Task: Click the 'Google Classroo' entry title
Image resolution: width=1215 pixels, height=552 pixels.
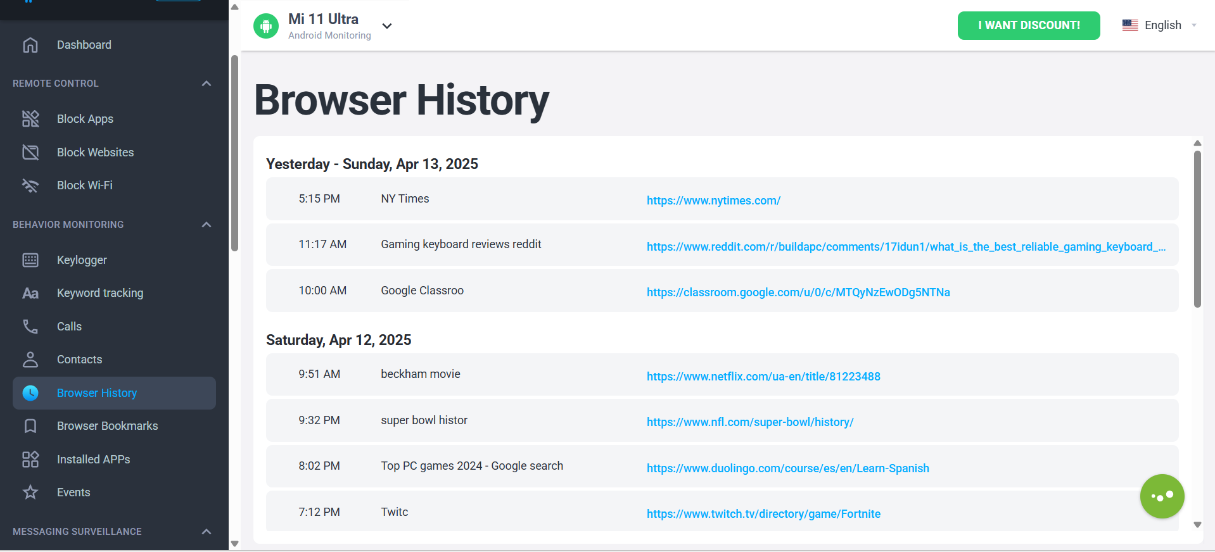Action: pyautogui.click(x=422, y=291)
